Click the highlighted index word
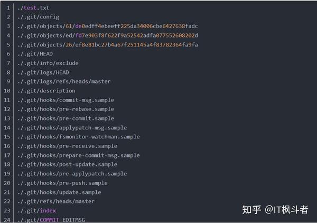 (48, 211)
